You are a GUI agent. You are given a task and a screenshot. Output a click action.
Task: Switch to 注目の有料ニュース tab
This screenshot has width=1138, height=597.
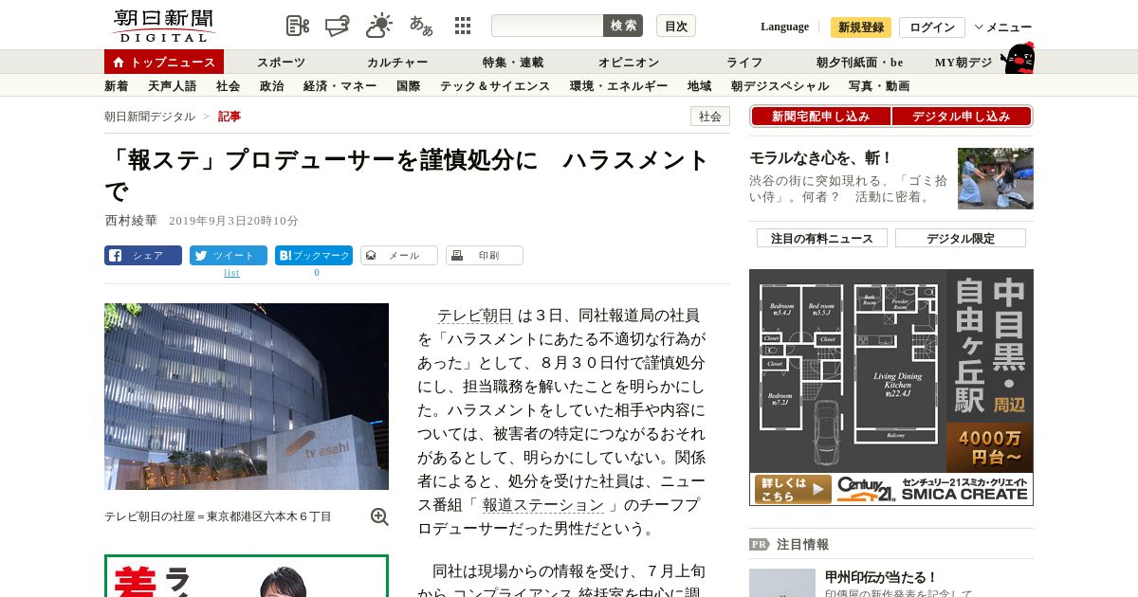coord(822,239)
